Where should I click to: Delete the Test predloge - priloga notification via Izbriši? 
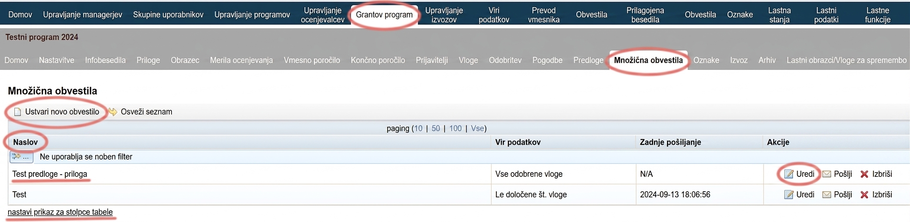882,174
